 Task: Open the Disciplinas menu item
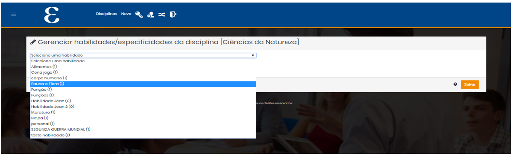point(107,14)
